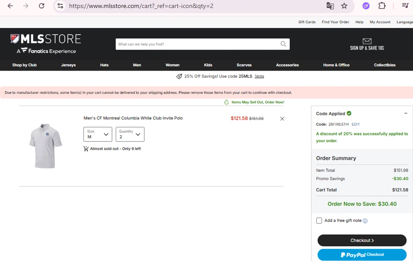Click the envelope sign-up icon

tap(367, 41)
